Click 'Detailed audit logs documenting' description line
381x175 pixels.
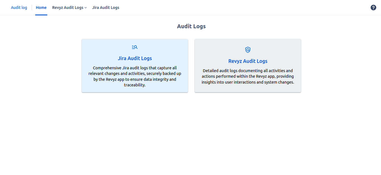(248, 71)
